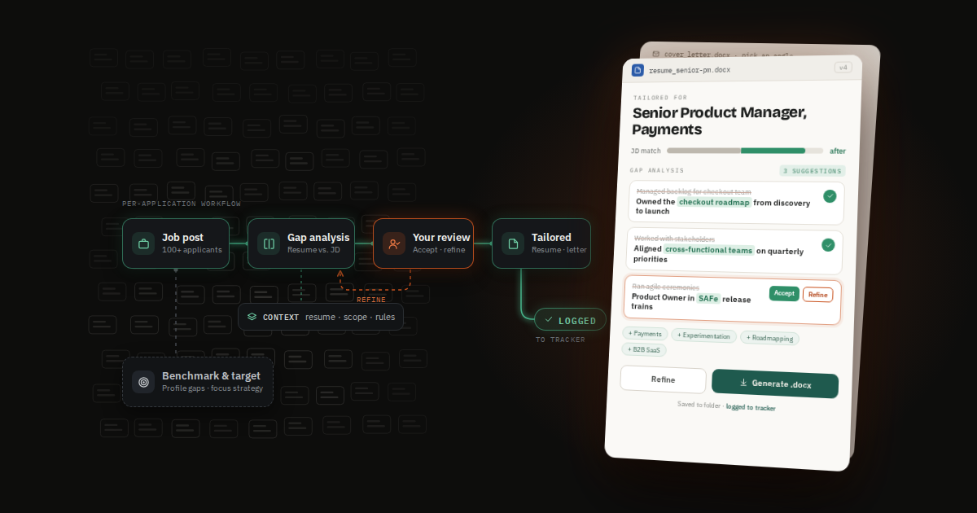Click the download icon on Generate .docx

pyautogui.click(x=743, y=382)
